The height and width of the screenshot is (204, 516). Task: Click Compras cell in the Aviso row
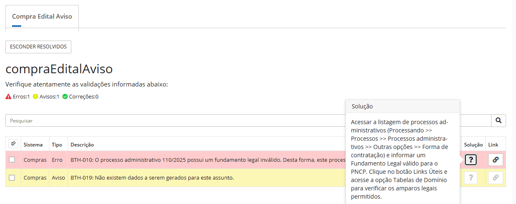click(35, 178)
